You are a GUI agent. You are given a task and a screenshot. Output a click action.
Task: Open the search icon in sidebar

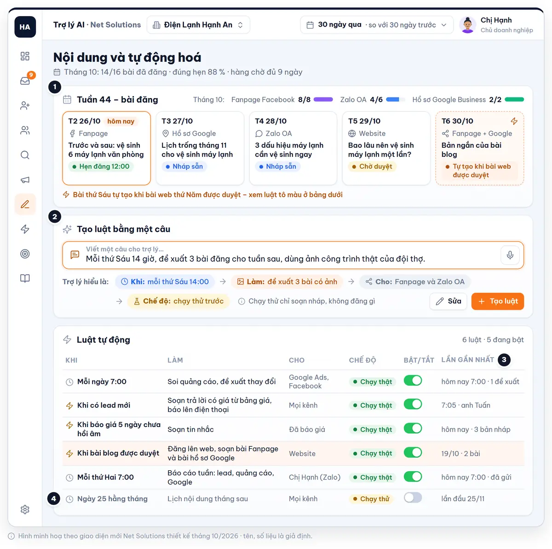pos(25,155)
